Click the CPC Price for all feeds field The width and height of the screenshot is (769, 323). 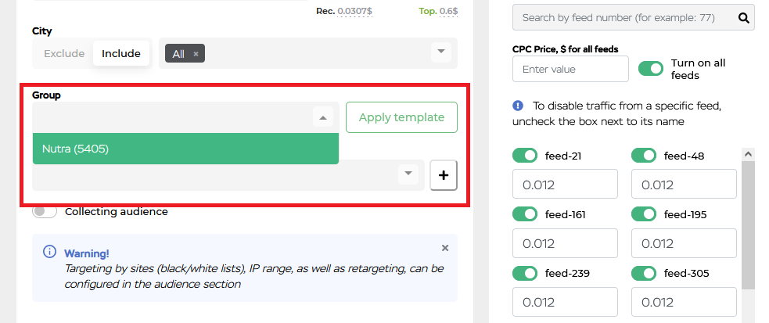coord(570,69)
